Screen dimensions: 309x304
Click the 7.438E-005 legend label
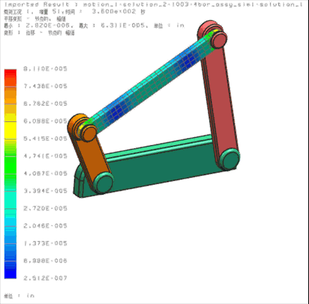(x=45, y=86)
